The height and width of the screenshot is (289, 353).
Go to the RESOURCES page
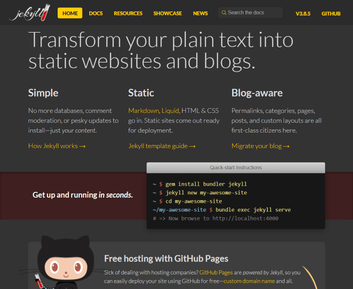128,14
